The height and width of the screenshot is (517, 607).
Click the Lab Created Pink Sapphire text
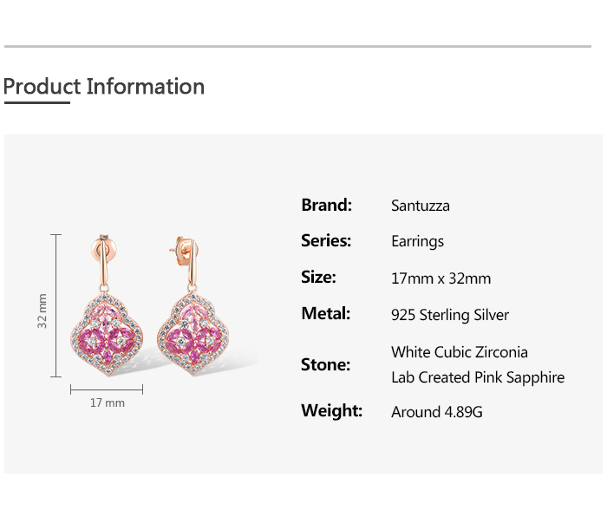pyautogui.click(x=478, y=377)
